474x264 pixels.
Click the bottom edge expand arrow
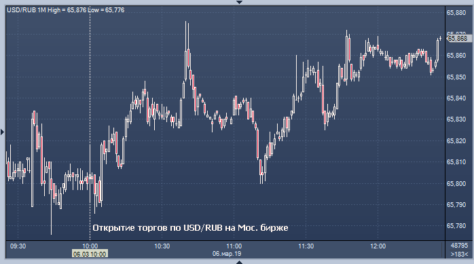pyautogui.click(x=239, y=262)
